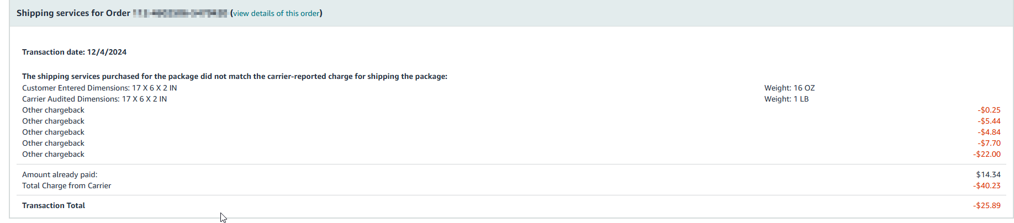The width and height of the screenshot is (1014, 223).
Task: Click the Customer Entered Dimensions line
Action: click(x=99, y=88)
